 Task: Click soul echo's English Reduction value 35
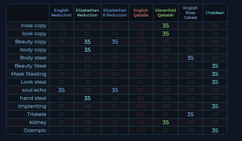tap(62, 90)
